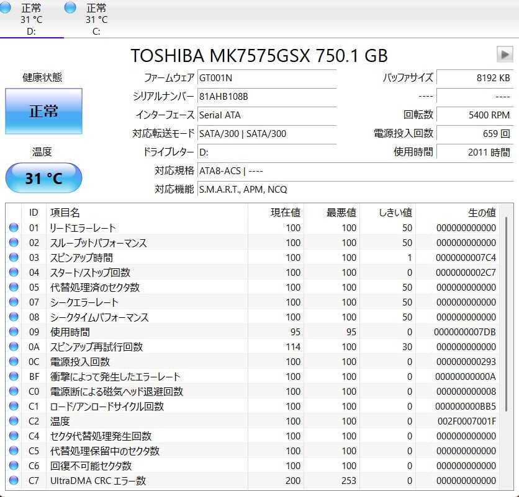Click the status orb for リードエラーレート row
Image resolution: width=519 pixels, height=497 pixels.
pos(14,228)
